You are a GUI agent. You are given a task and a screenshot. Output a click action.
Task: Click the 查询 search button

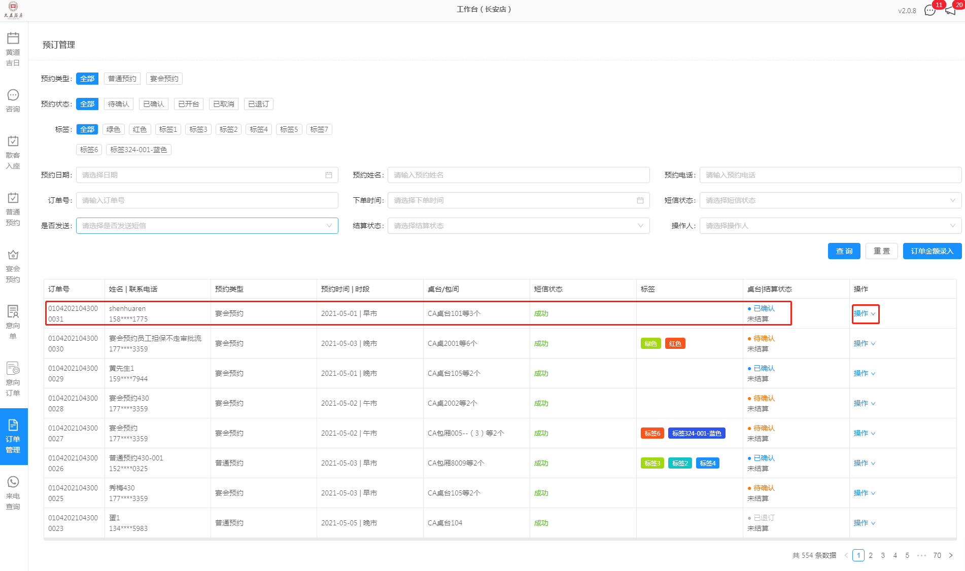pyautogui.click(x=844, y=251)
